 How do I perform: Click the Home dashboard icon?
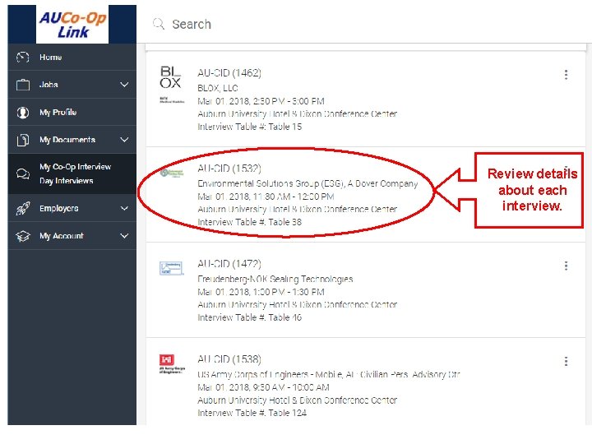click(23, 58)
